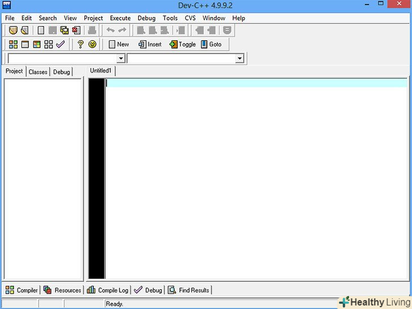Open the Help menu
The height and width of the screenshot is (309, 412).
point(239,18)
